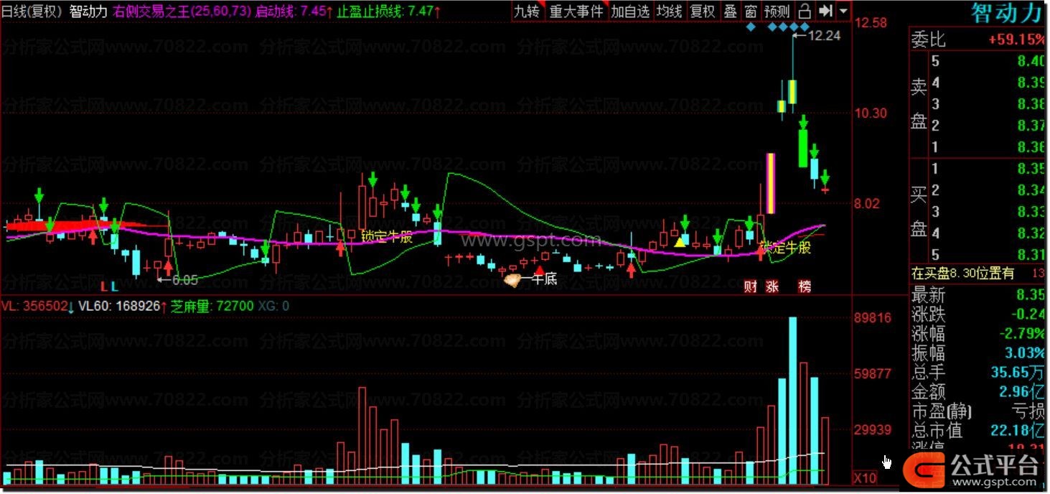1050x494 pixels.
Task: Click the 10.30 price axis label
Action: coord(871,113)
